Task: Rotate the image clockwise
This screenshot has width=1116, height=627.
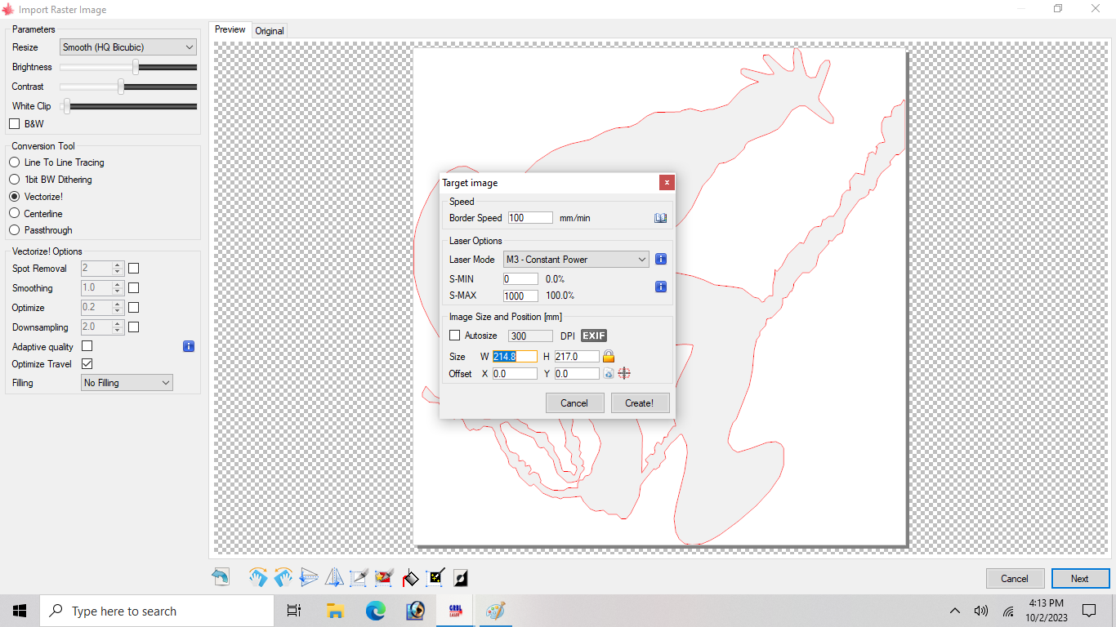Action: point(258,578)
